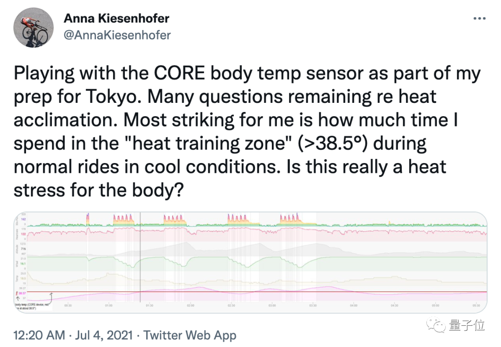Click the @AnnaKiesenhofer handle

pos(117,35)
